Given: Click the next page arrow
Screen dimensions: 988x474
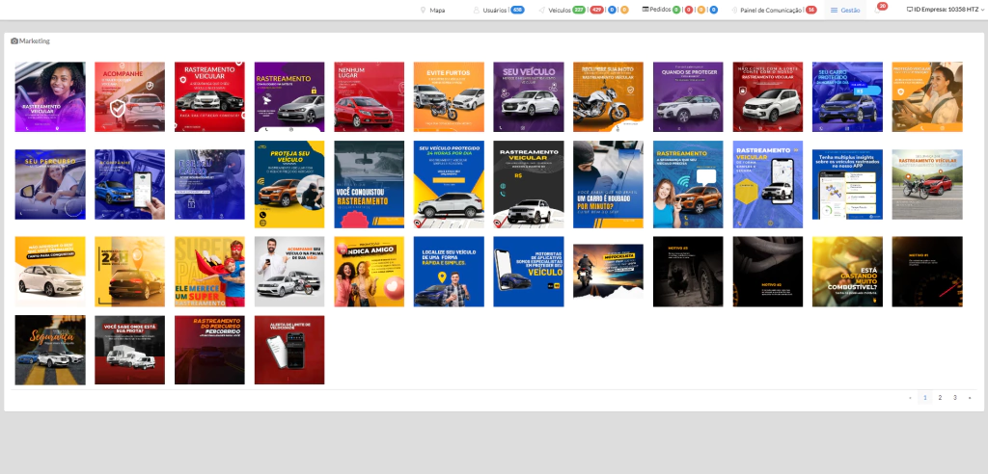Looking at the screenshot, I should (x=970, y=397).
